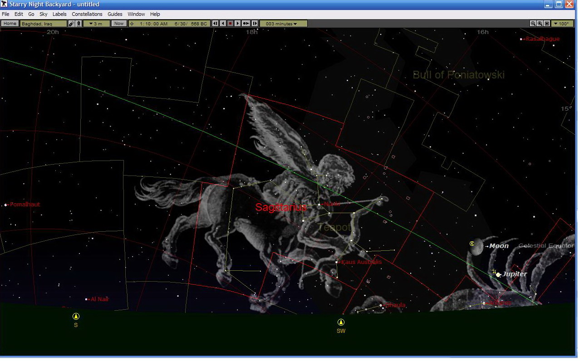Click the sun icon in the time field

(132, 24)
